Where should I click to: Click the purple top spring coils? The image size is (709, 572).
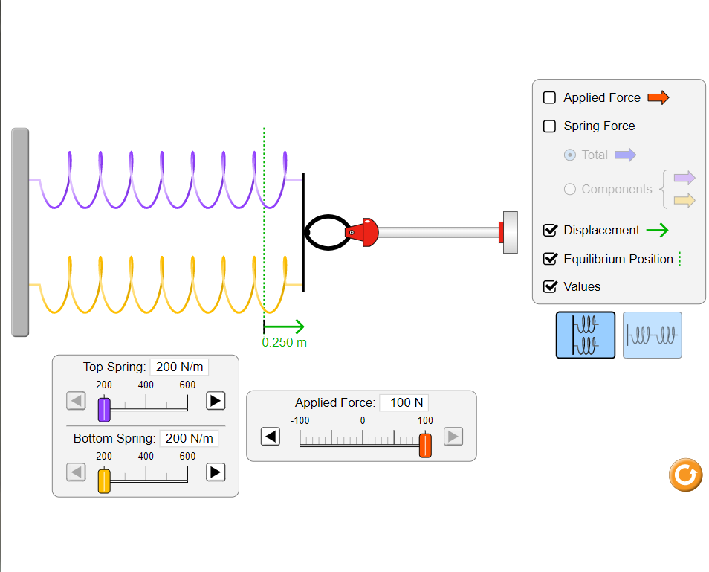165,180
